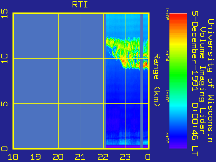Pick the green region of the colorbar
The image size is (216, 162).
pos(178,74)
